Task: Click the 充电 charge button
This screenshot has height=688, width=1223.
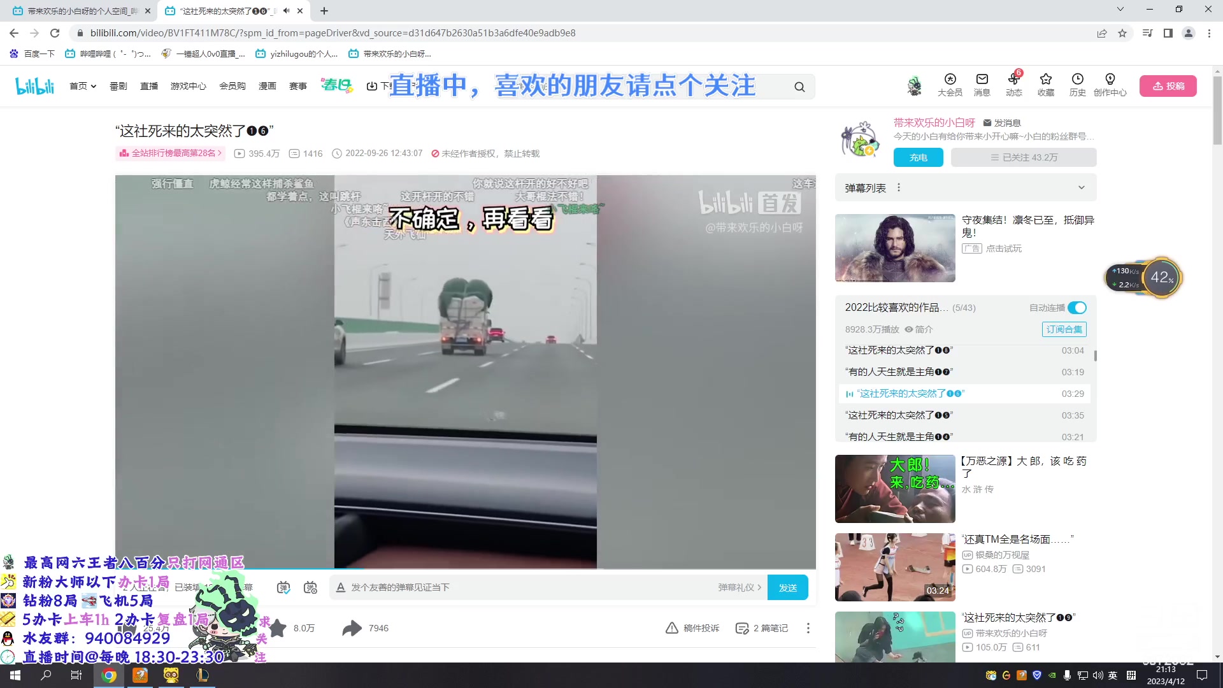Action: pos(918,157)
